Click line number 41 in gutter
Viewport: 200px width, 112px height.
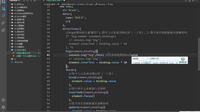[48, 55]
